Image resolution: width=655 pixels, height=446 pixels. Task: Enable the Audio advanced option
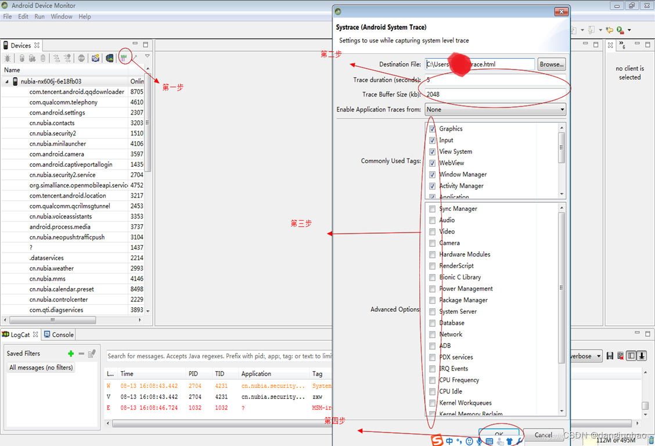pyautogui.click(x=432, y=220)
